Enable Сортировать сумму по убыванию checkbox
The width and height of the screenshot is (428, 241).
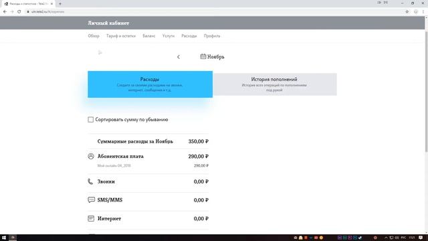91,119
